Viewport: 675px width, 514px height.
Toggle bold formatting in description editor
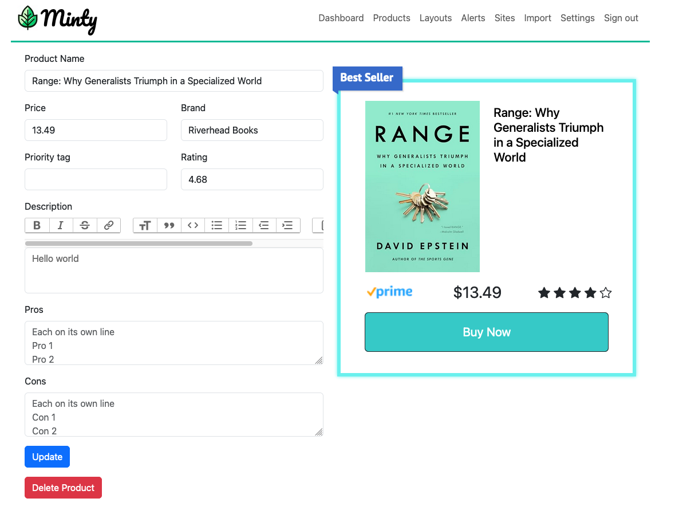37,225
